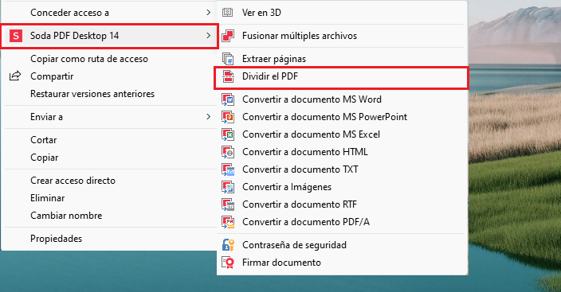The height and width of the screenshot is (292, 561).
Task: Click the Compartir share icon
Action: [x=15, y=76]
